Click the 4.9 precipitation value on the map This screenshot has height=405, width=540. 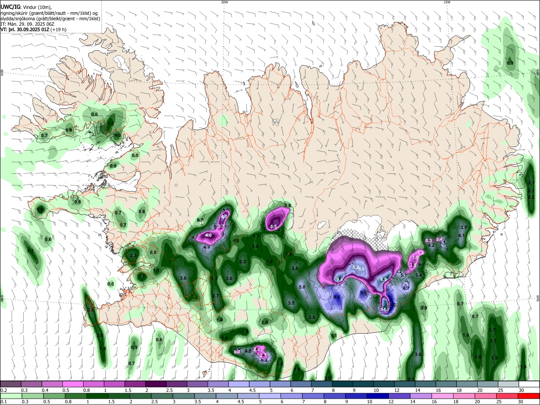tap(207, 247)
